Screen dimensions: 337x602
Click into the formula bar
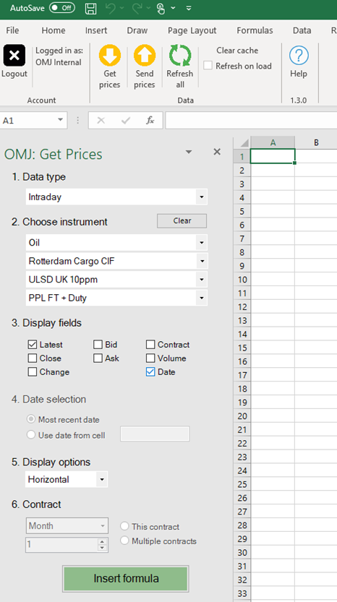pyautogui.click(x=251, y=121)
